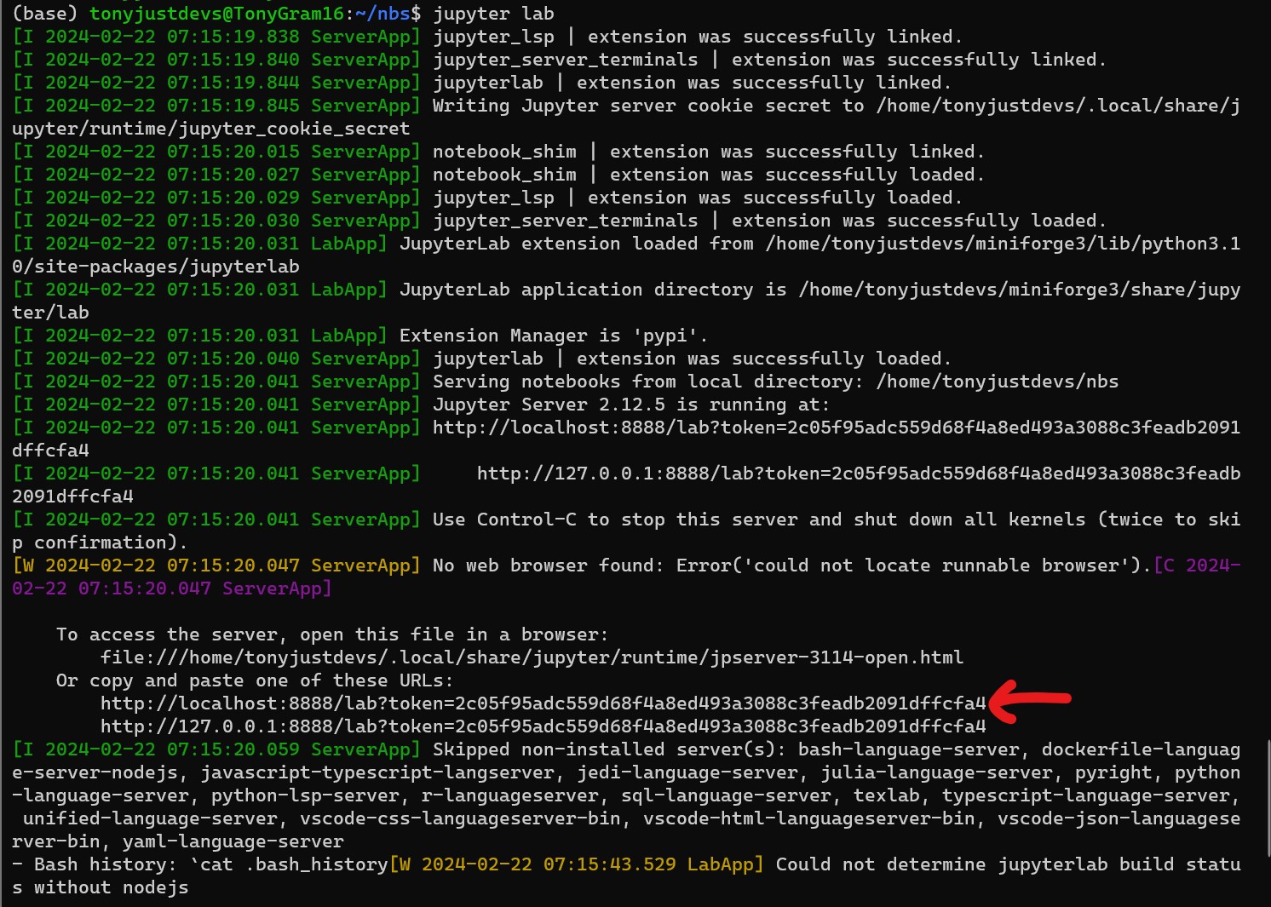
Task: Click the '[W 2024-02-22 07:15:43.529 LabApp]' tag
Action: [x=577, y=864]
